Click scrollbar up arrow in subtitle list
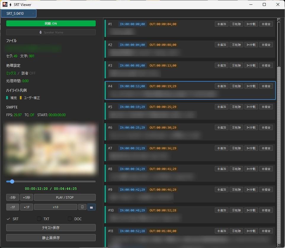The height and width of the screenshot is (248, 285). click(x=279, y=20)
